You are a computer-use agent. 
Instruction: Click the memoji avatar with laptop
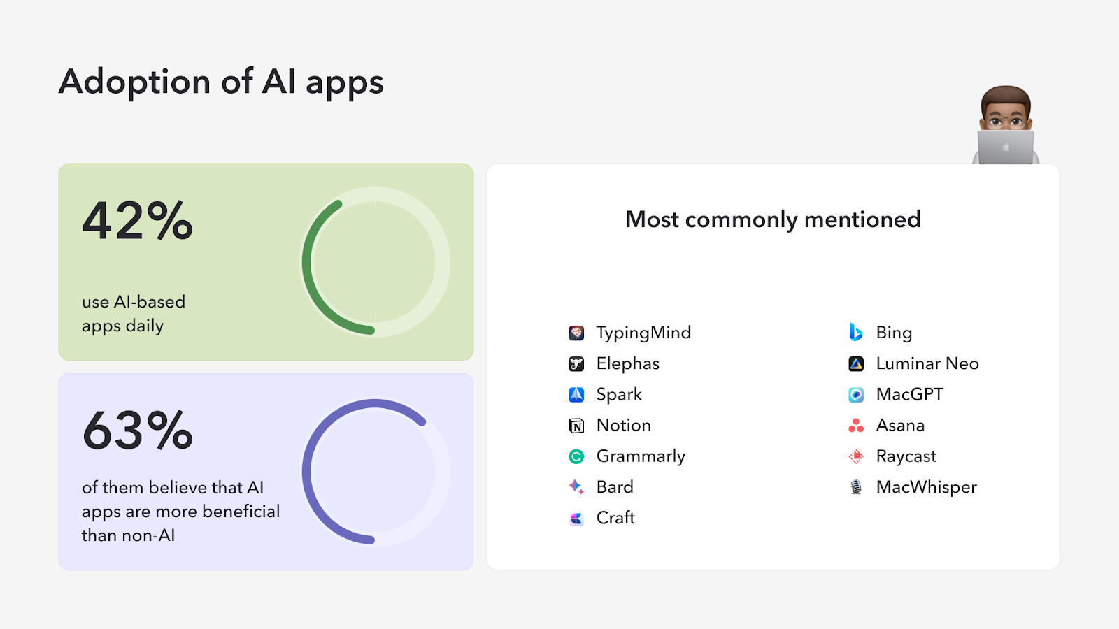click(x=1006, y=126)
